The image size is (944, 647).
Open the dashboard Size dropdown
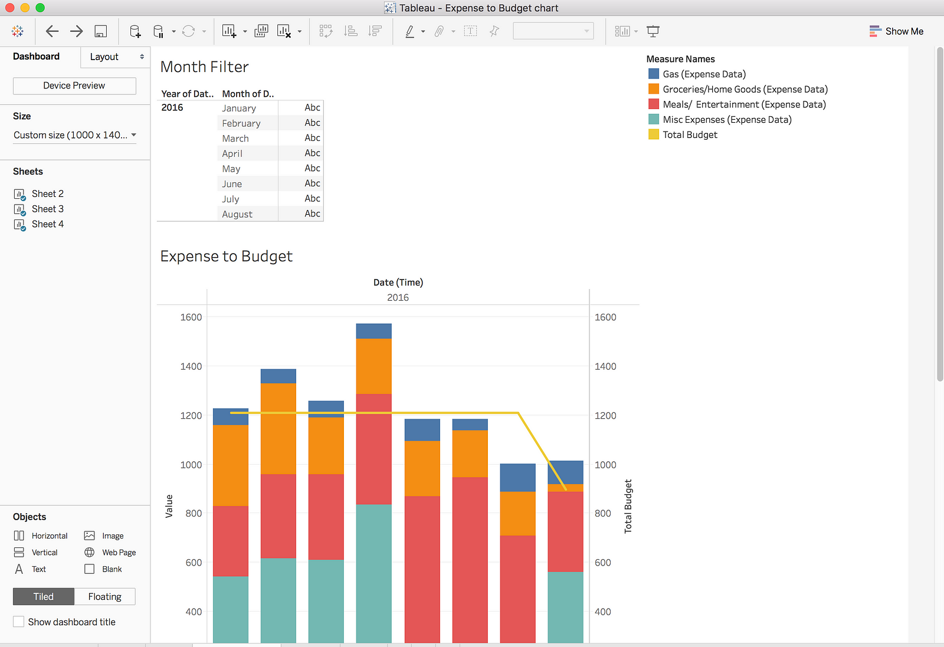74,135
